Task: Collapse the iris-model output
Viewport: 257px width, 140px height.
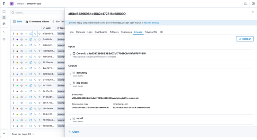Action: (x=70, y=84)
